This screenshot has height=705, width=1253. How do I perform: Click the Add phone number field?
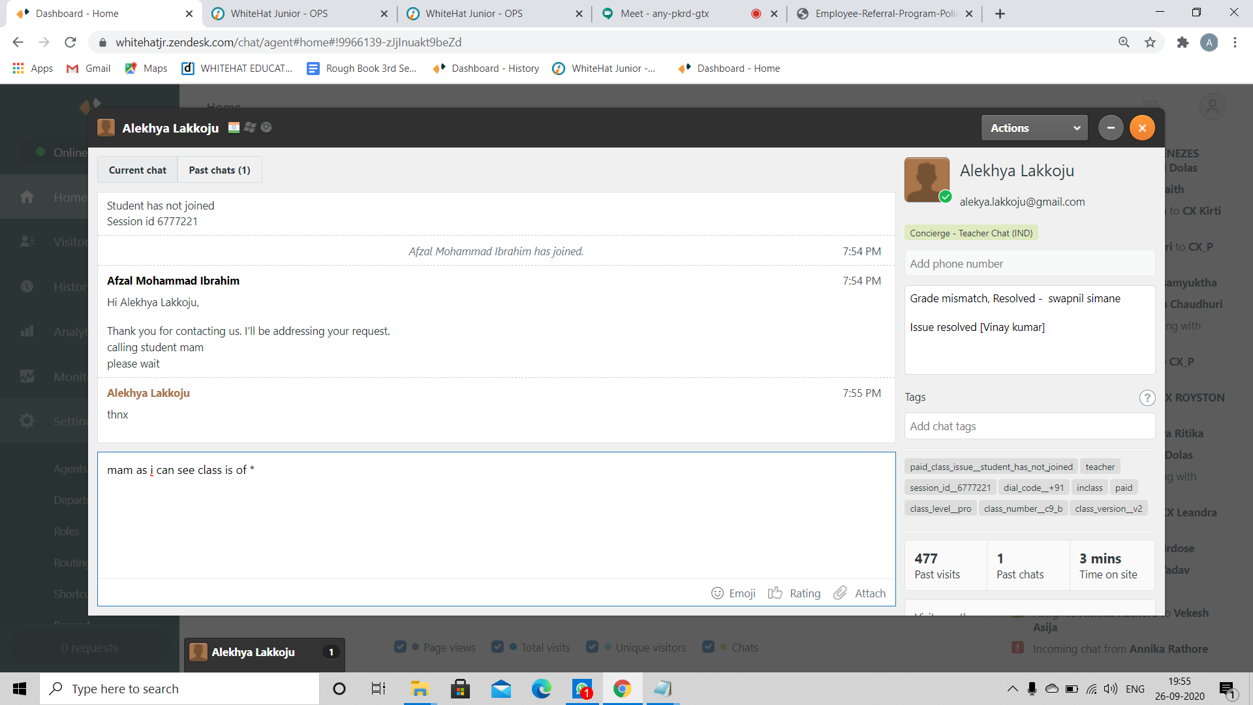pyautogui.click(x=1029, y=264)
